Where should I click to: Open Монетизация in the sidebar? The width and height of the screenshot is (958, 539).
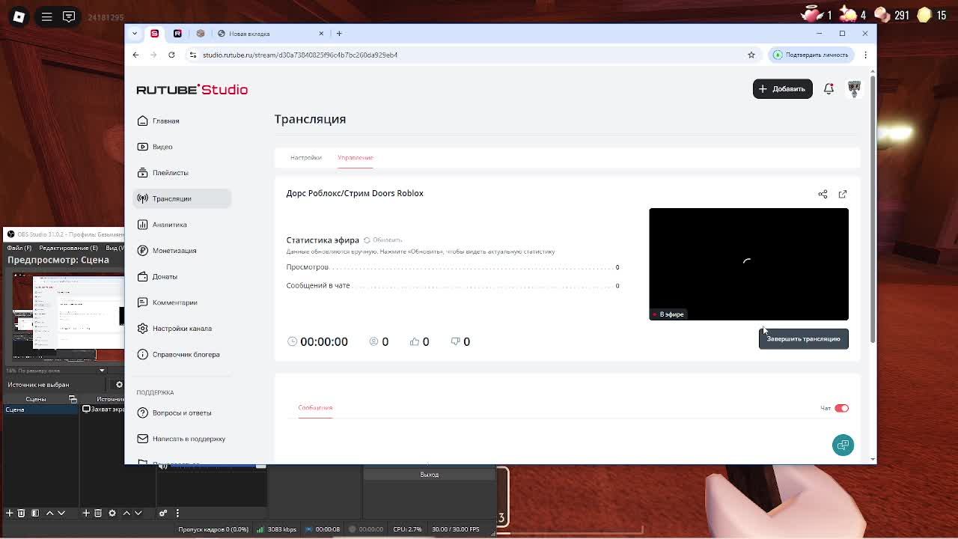[182, 251]
